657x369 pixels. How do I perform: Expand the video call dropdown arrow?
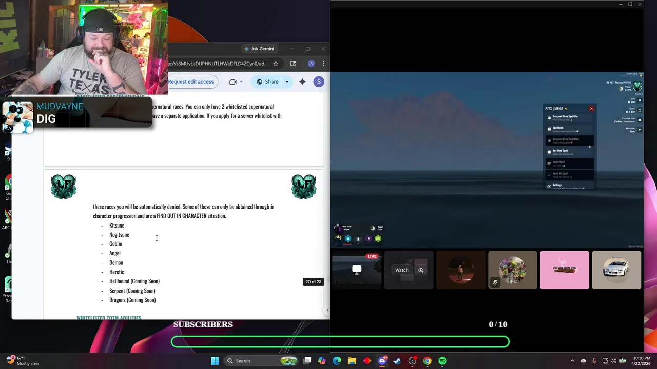(x=241, y=82)
